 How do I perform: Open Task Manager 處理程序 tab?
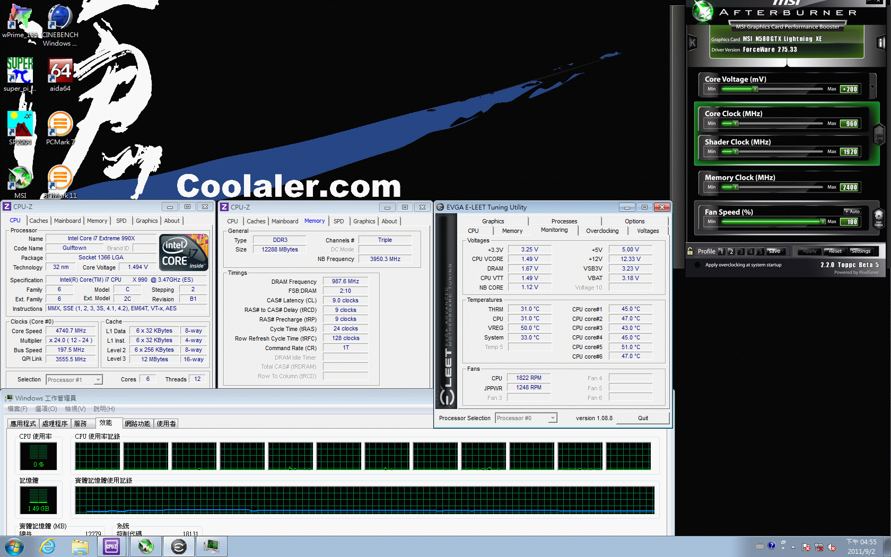pyautogui.click(x=55, y=423)
